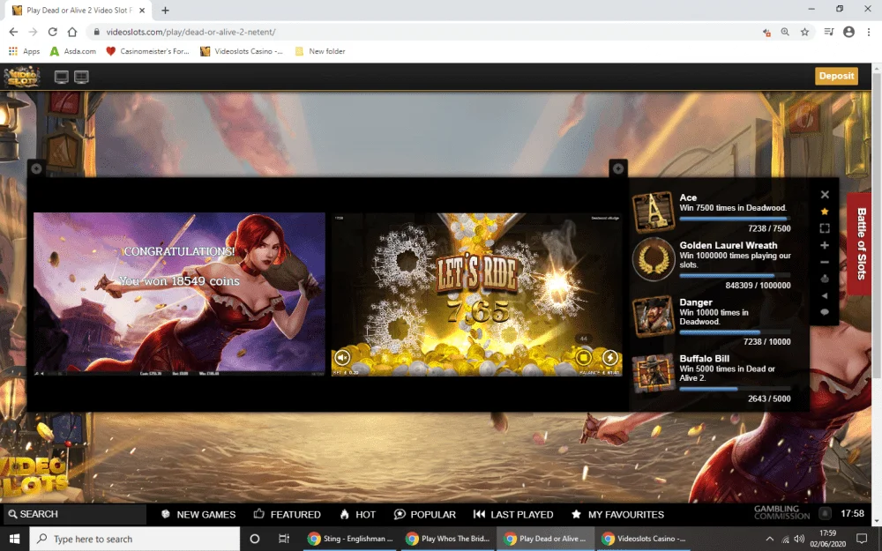Open the Apps bookmark
This screenshot has height=551, width=882.
[x=24, y=51]
